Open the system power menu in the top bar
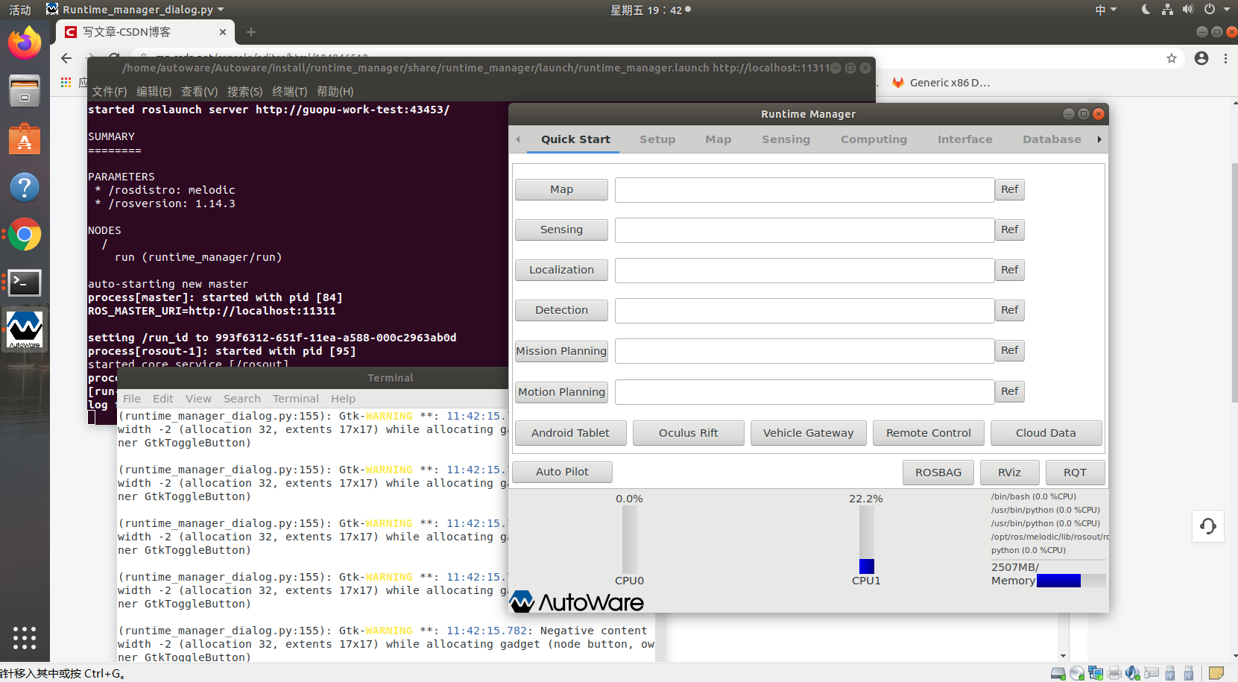The width and height of the screenshot is (1238, 682). pos(1216,10)
